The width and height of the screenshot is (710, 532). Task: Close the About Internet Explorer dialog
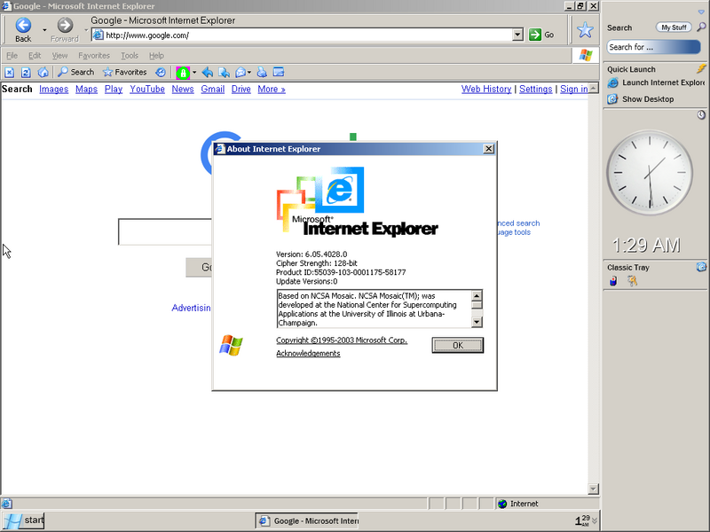[x=489, y=149]
